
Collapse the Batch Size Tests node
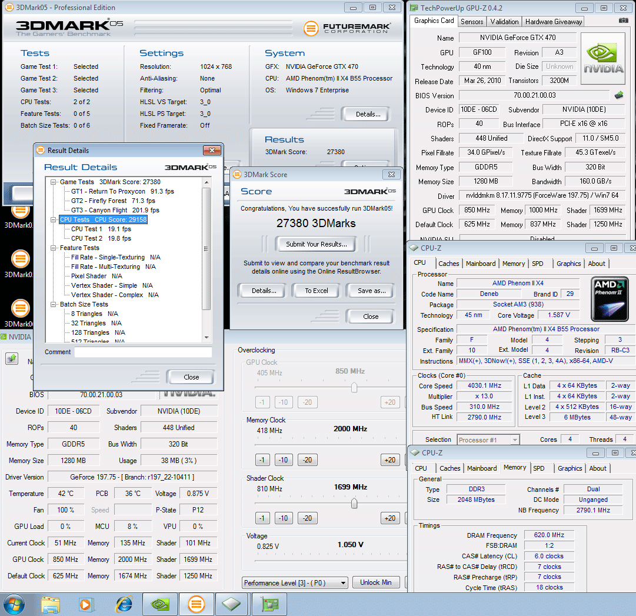[x=54, y=304]
